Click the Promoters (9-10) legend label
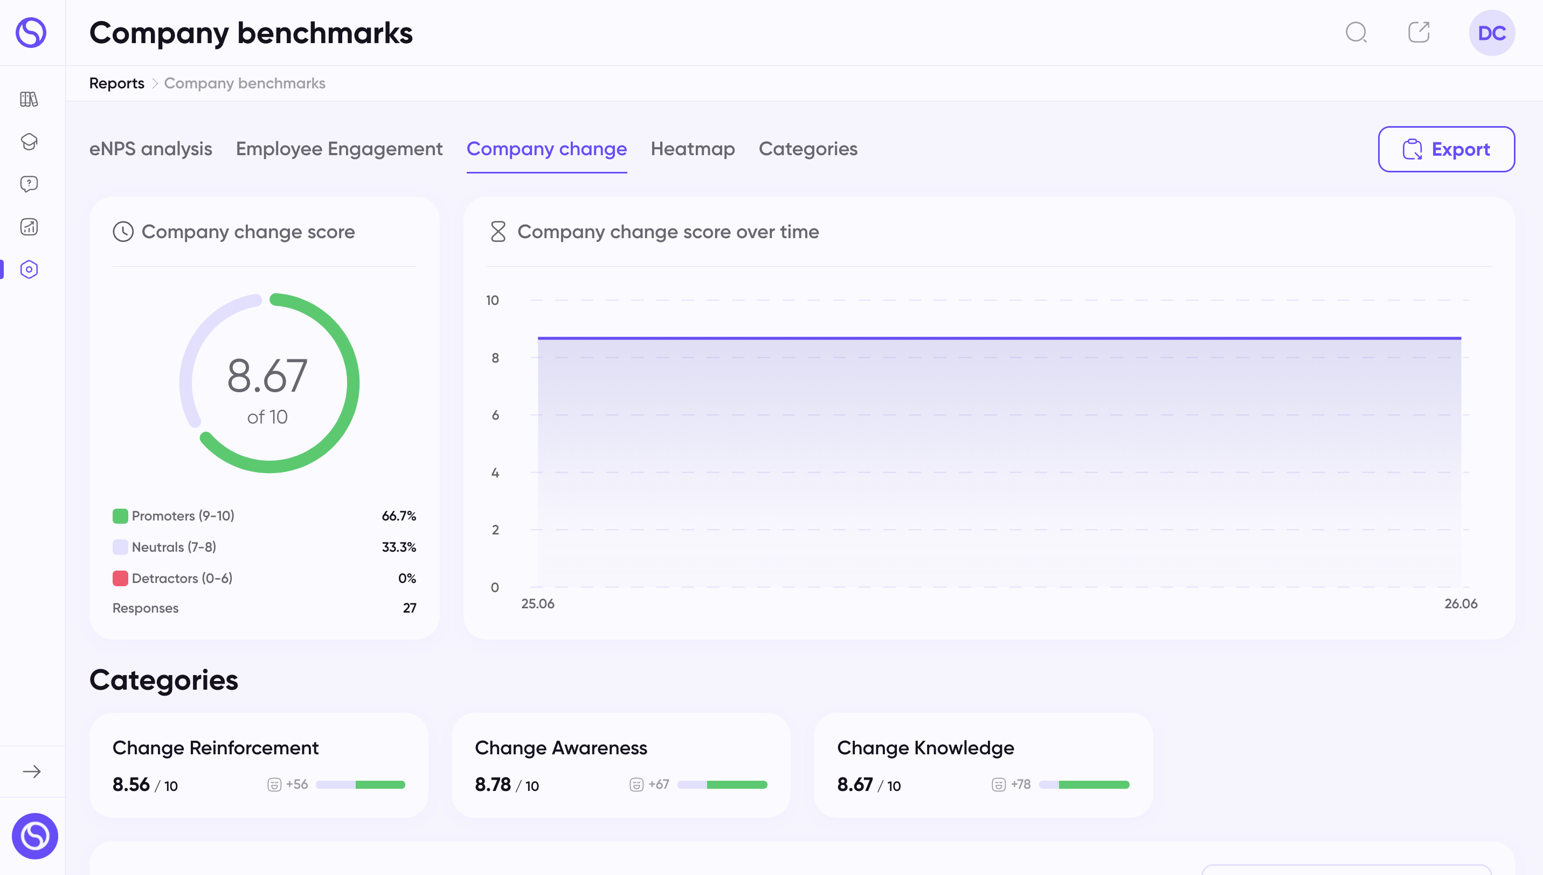Viewport: 1543px width, 875px height. [183, 516]
